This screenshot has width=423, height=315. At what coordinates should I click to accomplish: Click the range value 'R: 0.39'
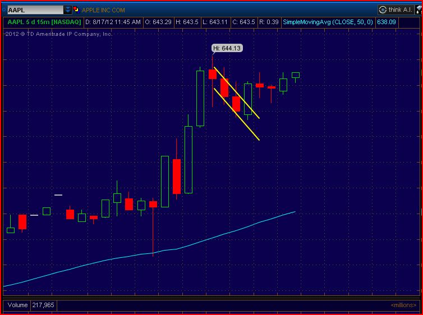click(269, 22)
